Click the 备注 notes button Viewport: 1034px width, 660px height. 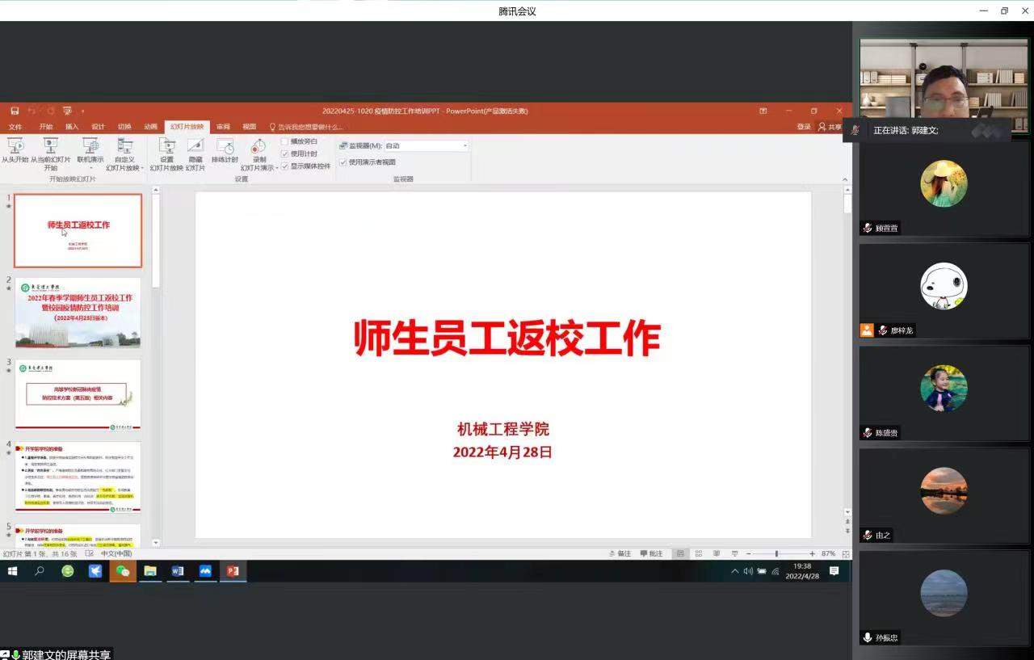point(620,553)
